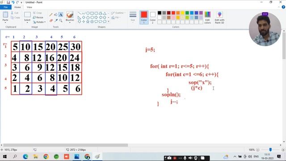Open the Rotate dropdown
Screen dimensions: 286x161
tap(39, 22)
